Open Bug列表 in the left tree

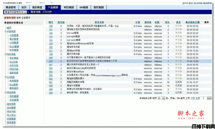tap(14, 62)
